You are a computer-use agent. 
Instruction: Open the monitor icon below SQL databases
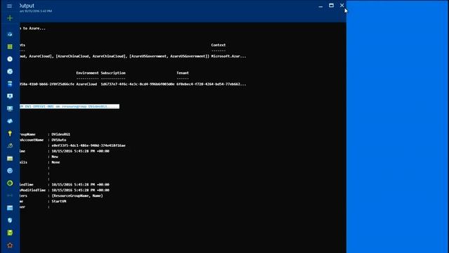10,96
